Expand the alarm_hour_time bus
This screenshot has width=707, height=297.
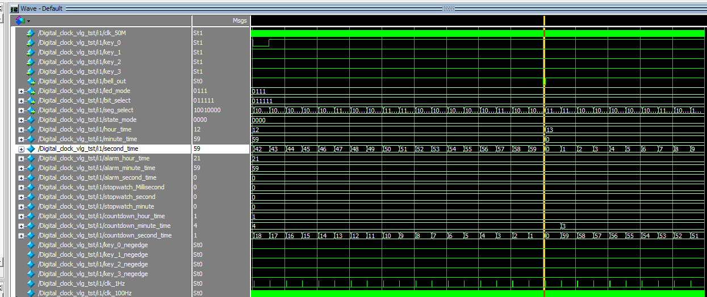(21, 159)
